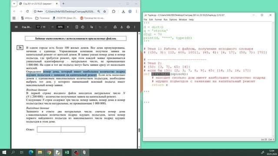Click the PDF undo arrow

(x=100, y=27)
